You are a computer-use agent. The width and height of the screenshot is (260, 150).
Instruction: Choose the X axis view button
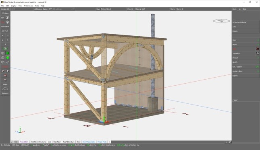point(3,35)
